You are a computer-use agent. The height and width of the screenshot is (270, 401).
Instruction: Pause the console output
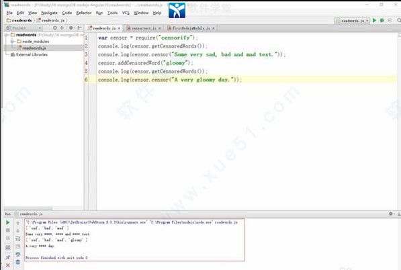coord(7,238)
